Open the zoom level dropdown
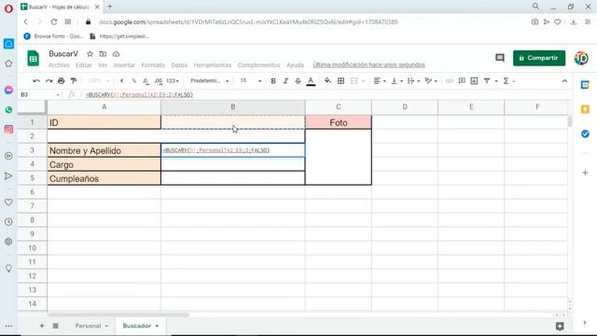This screenshot has height=336, width=597. (99, 81)
